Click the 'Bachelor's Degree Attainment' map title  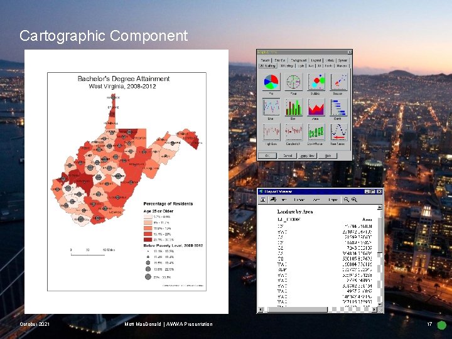tap(124, 78)
